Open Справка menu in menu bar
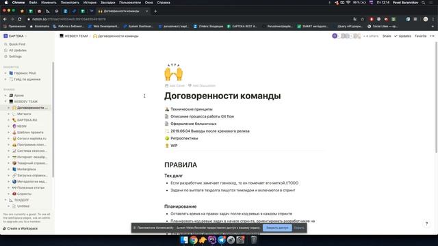Viewport: 438px width, 246px height. click(x=164, y=3)
